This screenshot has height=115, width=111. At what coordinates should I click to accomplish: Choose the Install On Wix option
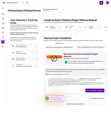73,27
